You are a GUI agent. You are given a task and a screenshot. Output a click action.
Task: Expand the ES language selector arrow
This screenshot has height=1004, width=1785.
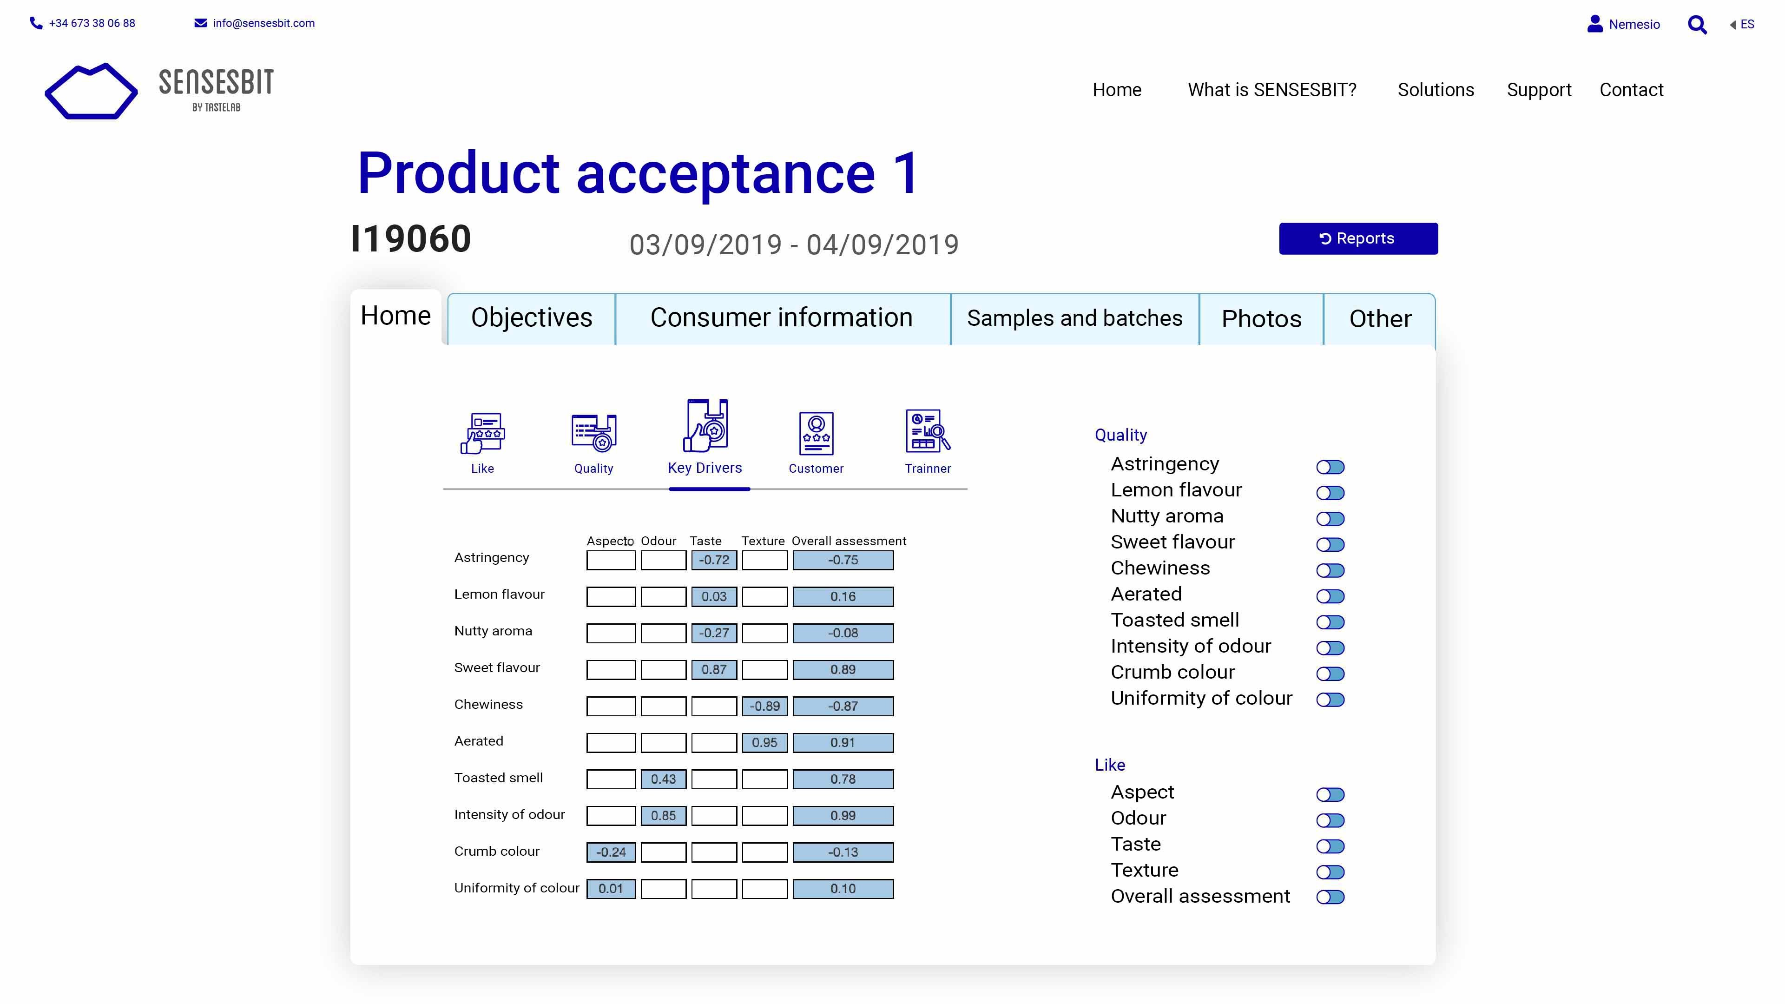[x=1732, y=24]
